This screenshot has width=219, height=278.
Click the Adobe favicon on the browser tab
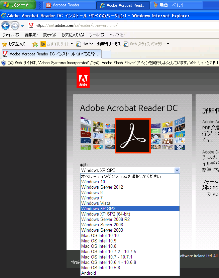5,54
